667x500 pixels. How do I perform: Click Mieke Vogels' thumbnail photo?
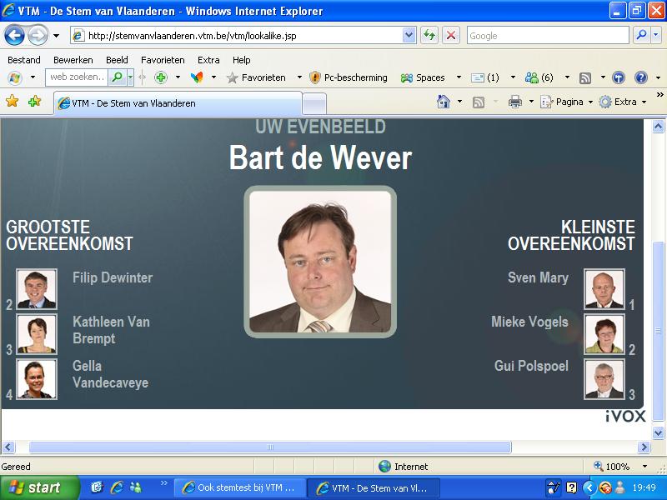[x=604, y=334]
